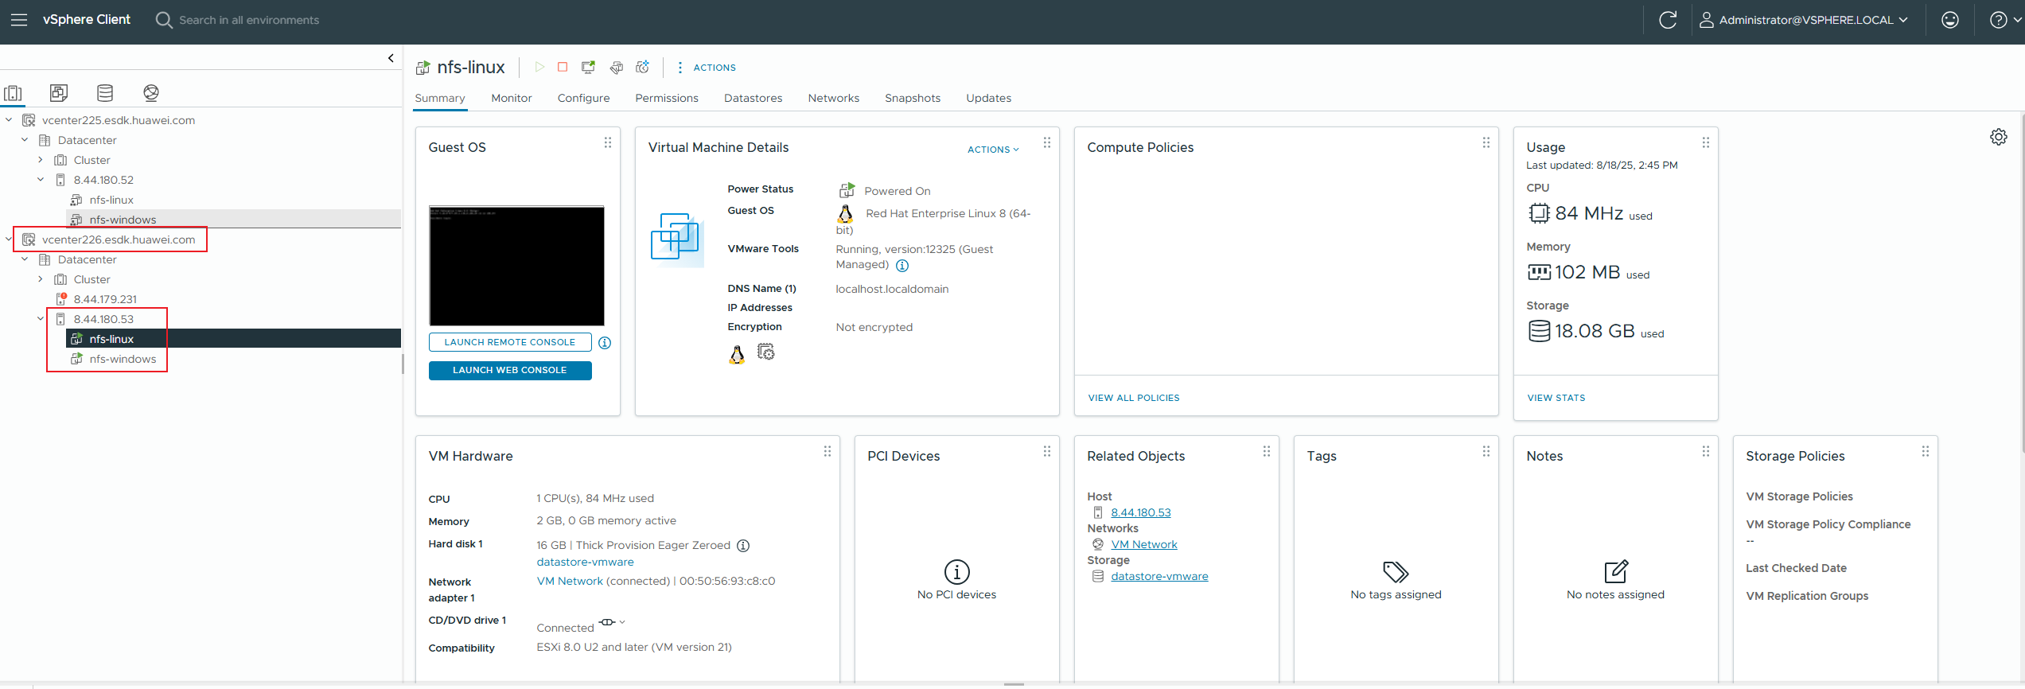Click the red Power Off toolbar icon
The height and width of the screenshot is (689, 2025).
(563, 68)
